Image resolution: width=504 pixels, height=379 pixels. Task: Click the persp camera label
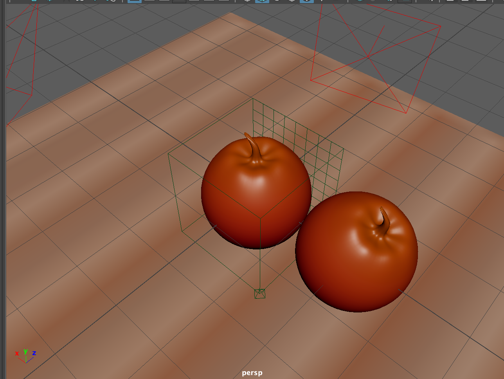(252, 373)
